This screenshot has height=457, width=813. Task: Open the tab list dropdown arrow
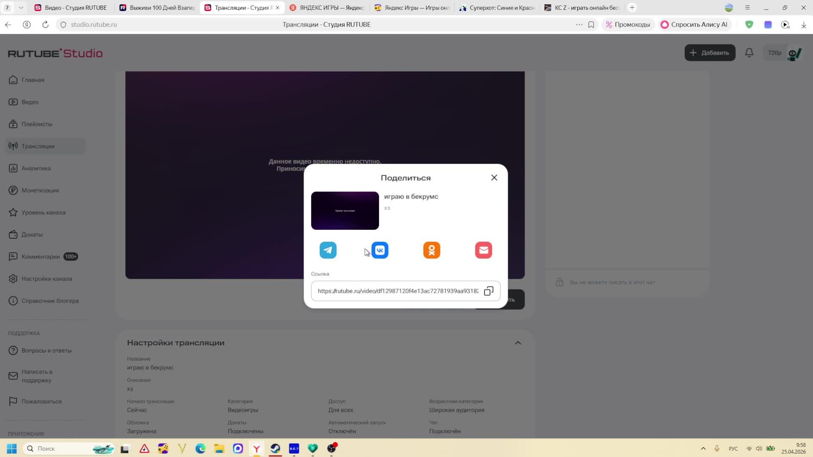click(x=21, y=8)
